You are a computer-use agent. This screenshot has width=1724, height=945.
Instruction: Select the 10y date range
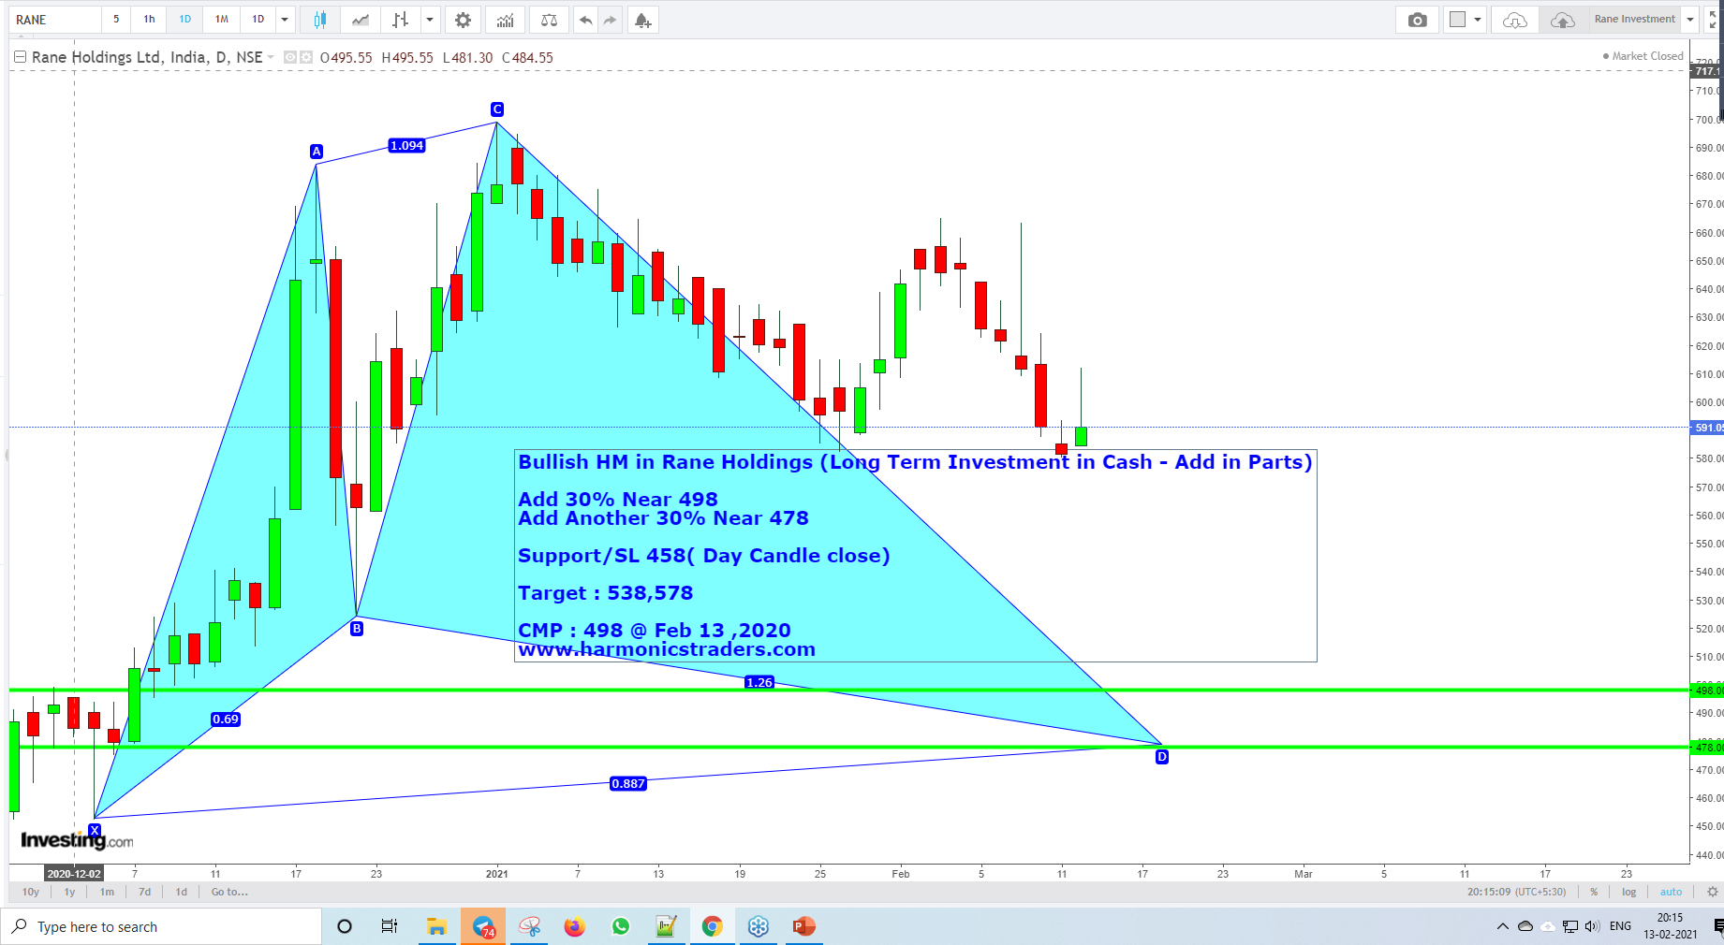31,892
